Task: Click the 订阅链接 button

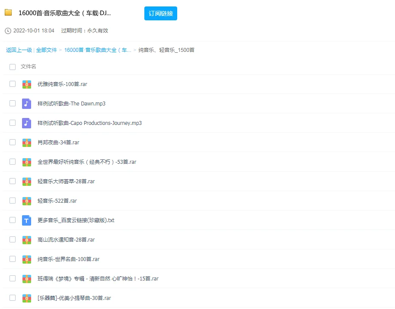Action: (x=160, y=13)
